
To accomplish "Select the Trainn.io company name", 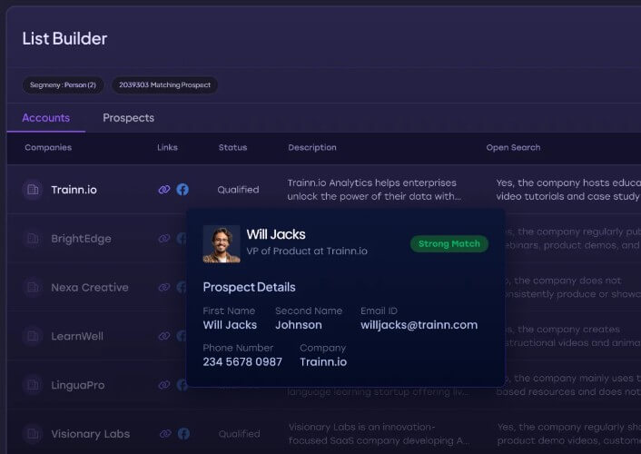I will [74, 190].
